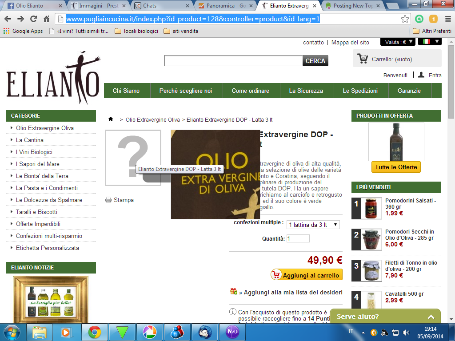Open La Pasta e i Condimenti category
Viewport: 455px width, 341px height.
47,188
